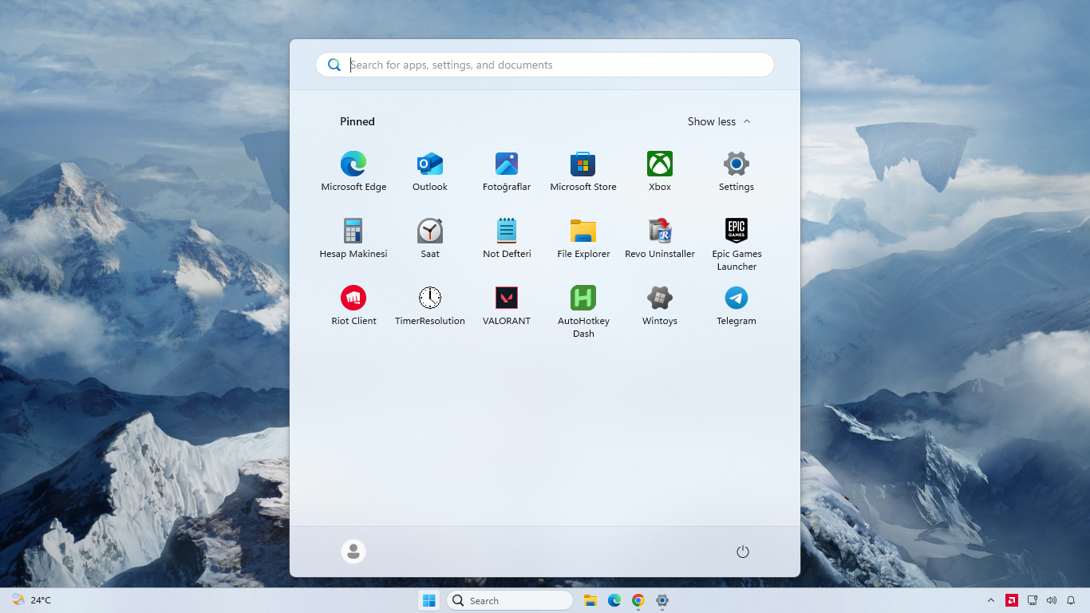This screenshot has width=1090, height=613.
Task: Launch Riot Client
Action: 353,306
